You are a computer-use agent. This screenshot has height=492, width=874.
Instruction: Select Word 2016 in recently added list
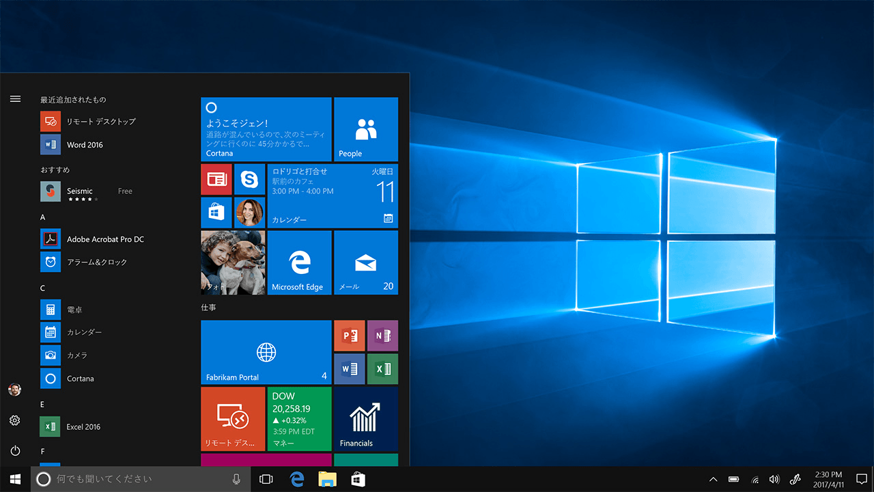pyautogui.click(x=85, y=145)
